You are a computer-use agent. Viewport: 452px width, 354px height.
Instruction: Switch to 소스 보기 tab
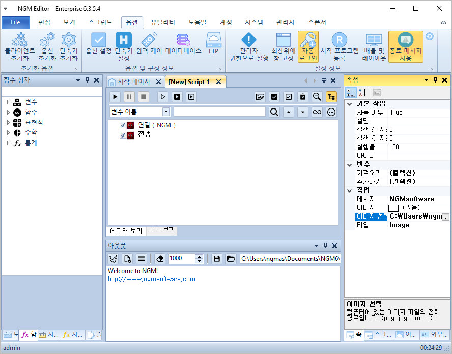pyautogui.click(x=162, y=230)
